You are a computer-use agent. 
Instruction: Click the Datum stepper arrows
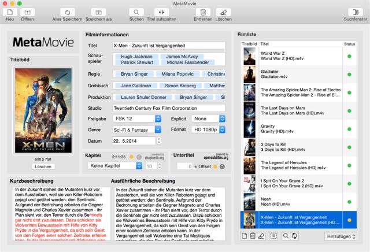click(x=159, y=140)
